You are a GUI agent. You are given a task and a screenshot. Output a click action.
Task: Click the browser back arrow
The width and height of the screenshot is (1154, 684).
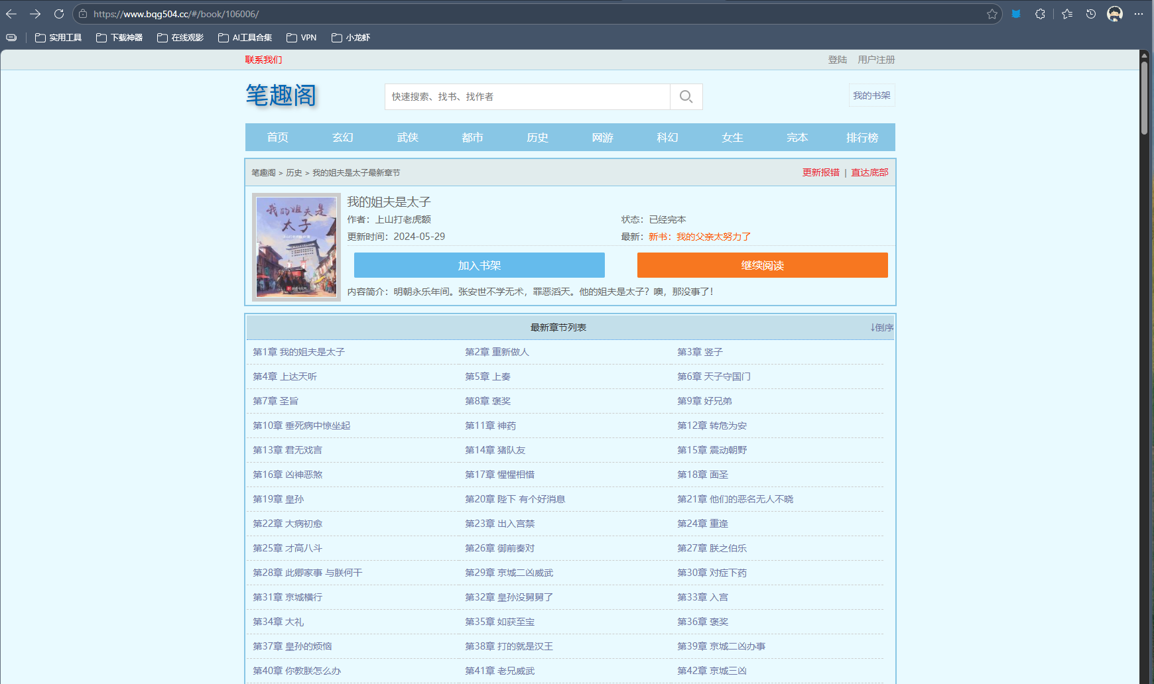(11, 14)
